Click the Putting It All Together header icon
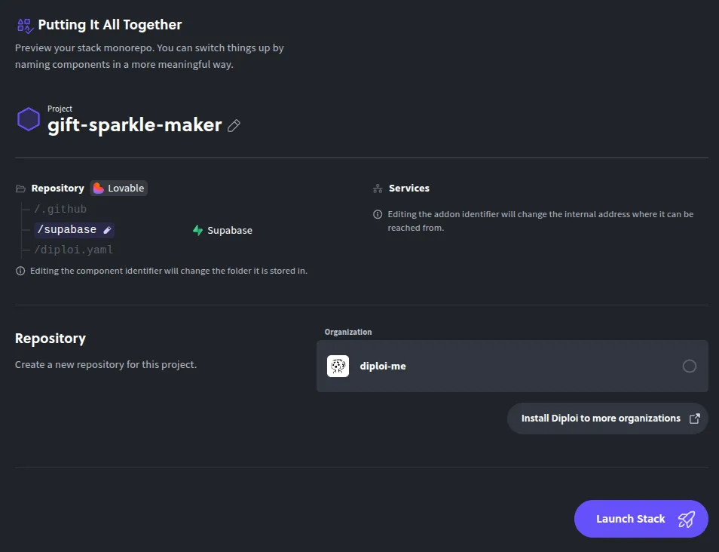This screenshot has width=719, height=552. pyautogui.click(x=24, y=23)
